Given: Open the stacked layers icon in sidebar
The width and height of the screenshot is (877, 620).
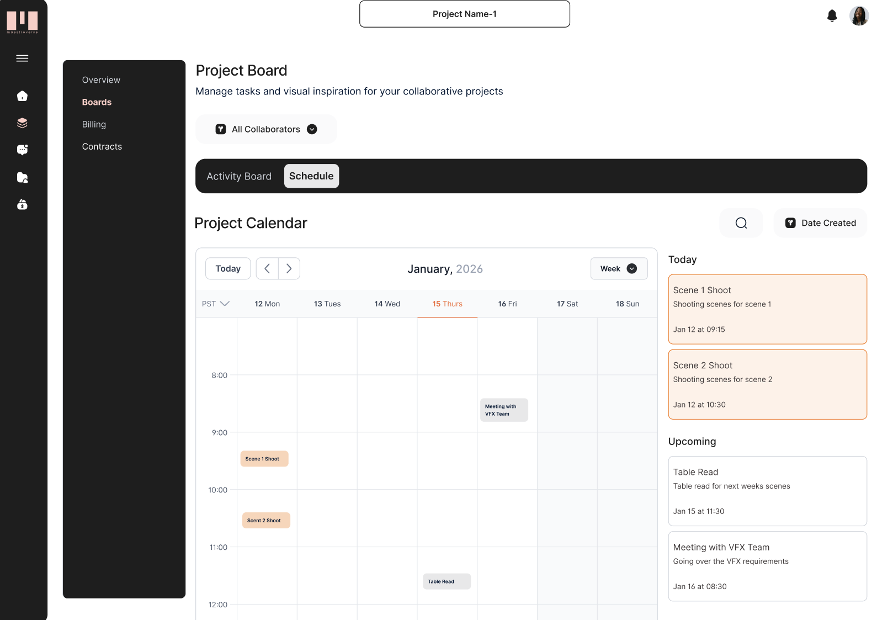Looking at the screenshot, I should tap(22, 123).
